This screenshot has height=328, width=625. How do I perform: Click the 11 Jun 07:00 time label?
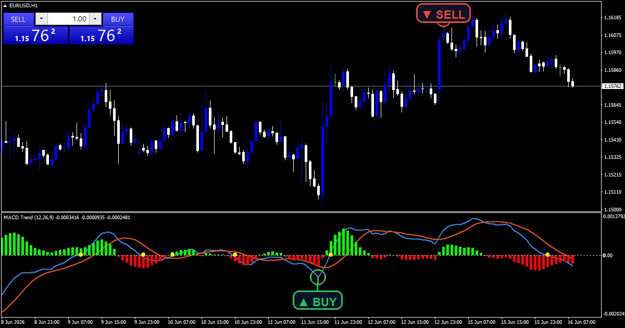[281, 322]
